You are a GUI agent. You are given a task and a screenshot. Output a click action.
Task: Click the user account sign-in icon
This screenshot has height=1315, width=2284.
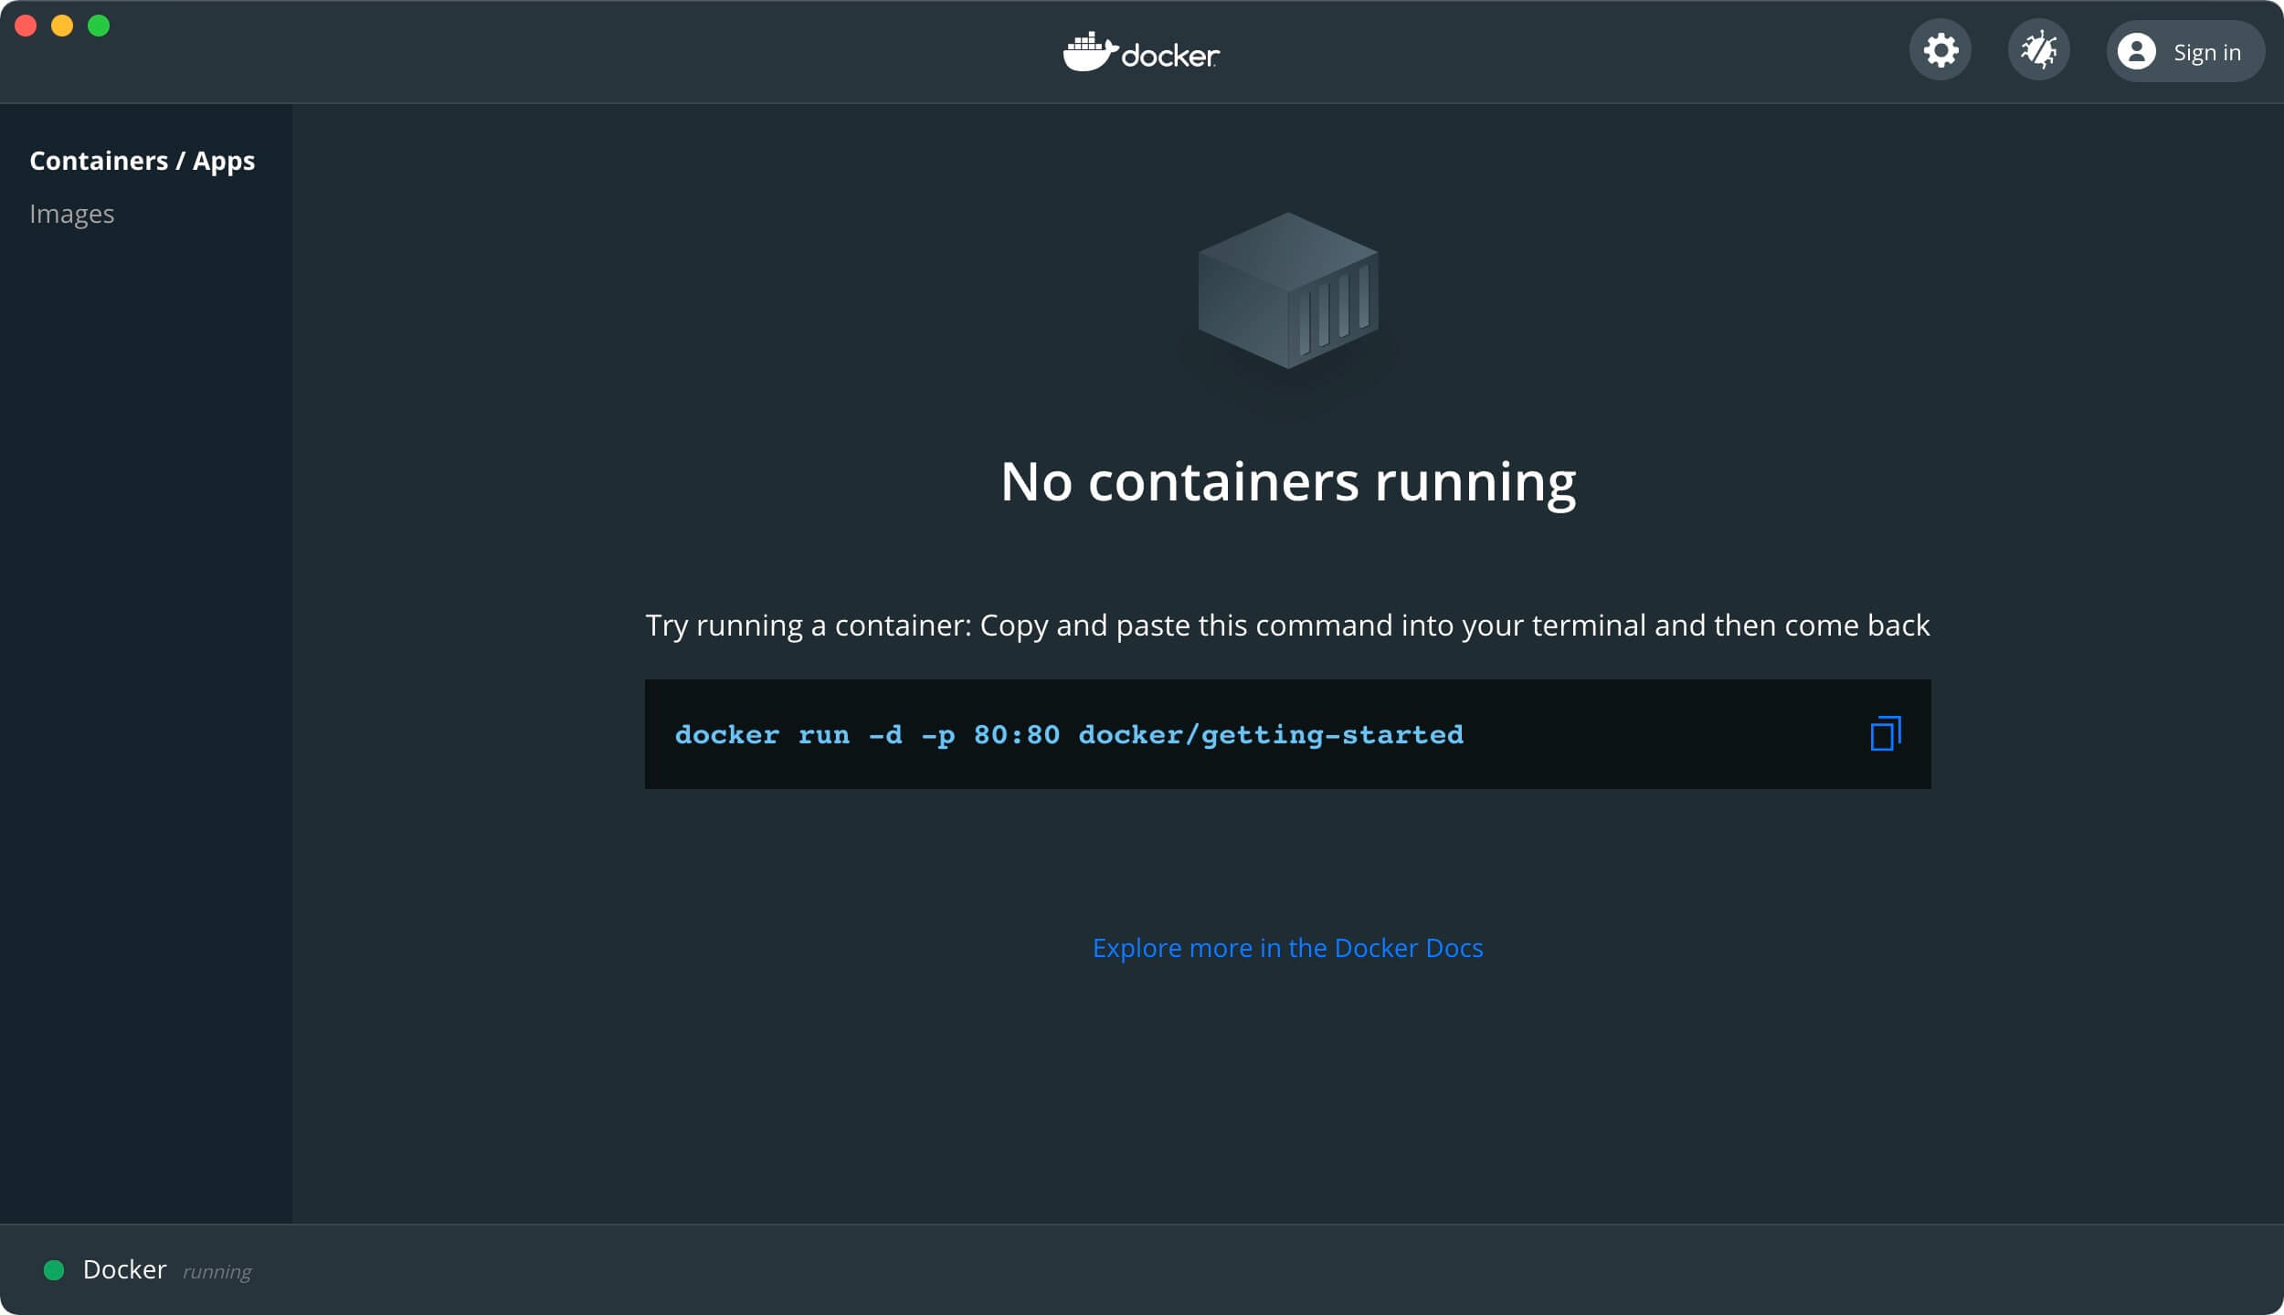pyautogui.click(x=2138, y=52)
